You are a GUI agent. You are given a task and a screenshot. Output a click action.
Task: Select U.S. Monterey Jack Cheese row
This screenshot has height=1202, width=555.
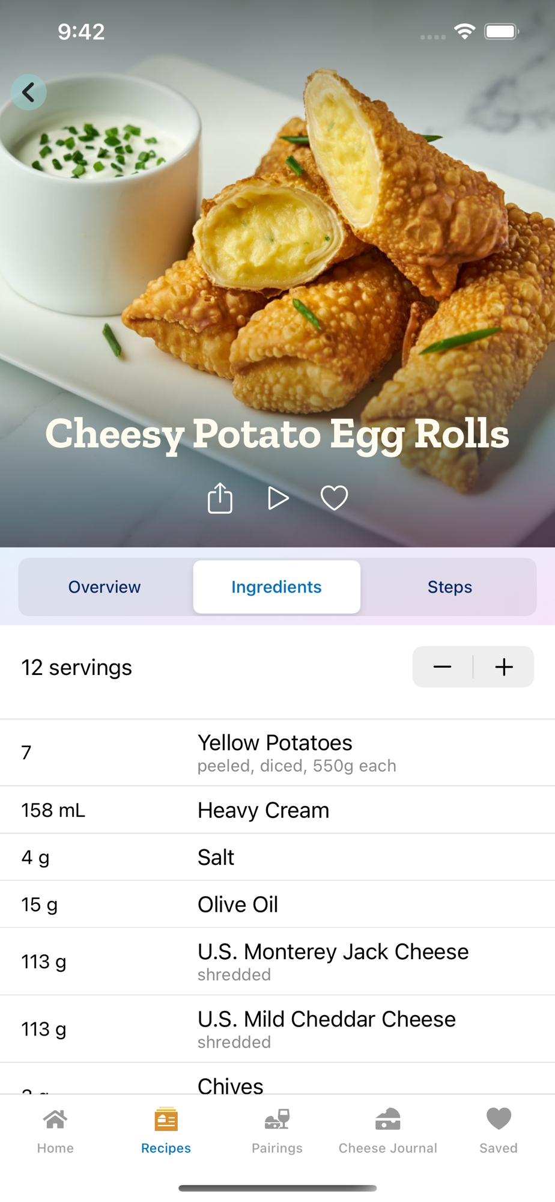[x=277, y=962]
